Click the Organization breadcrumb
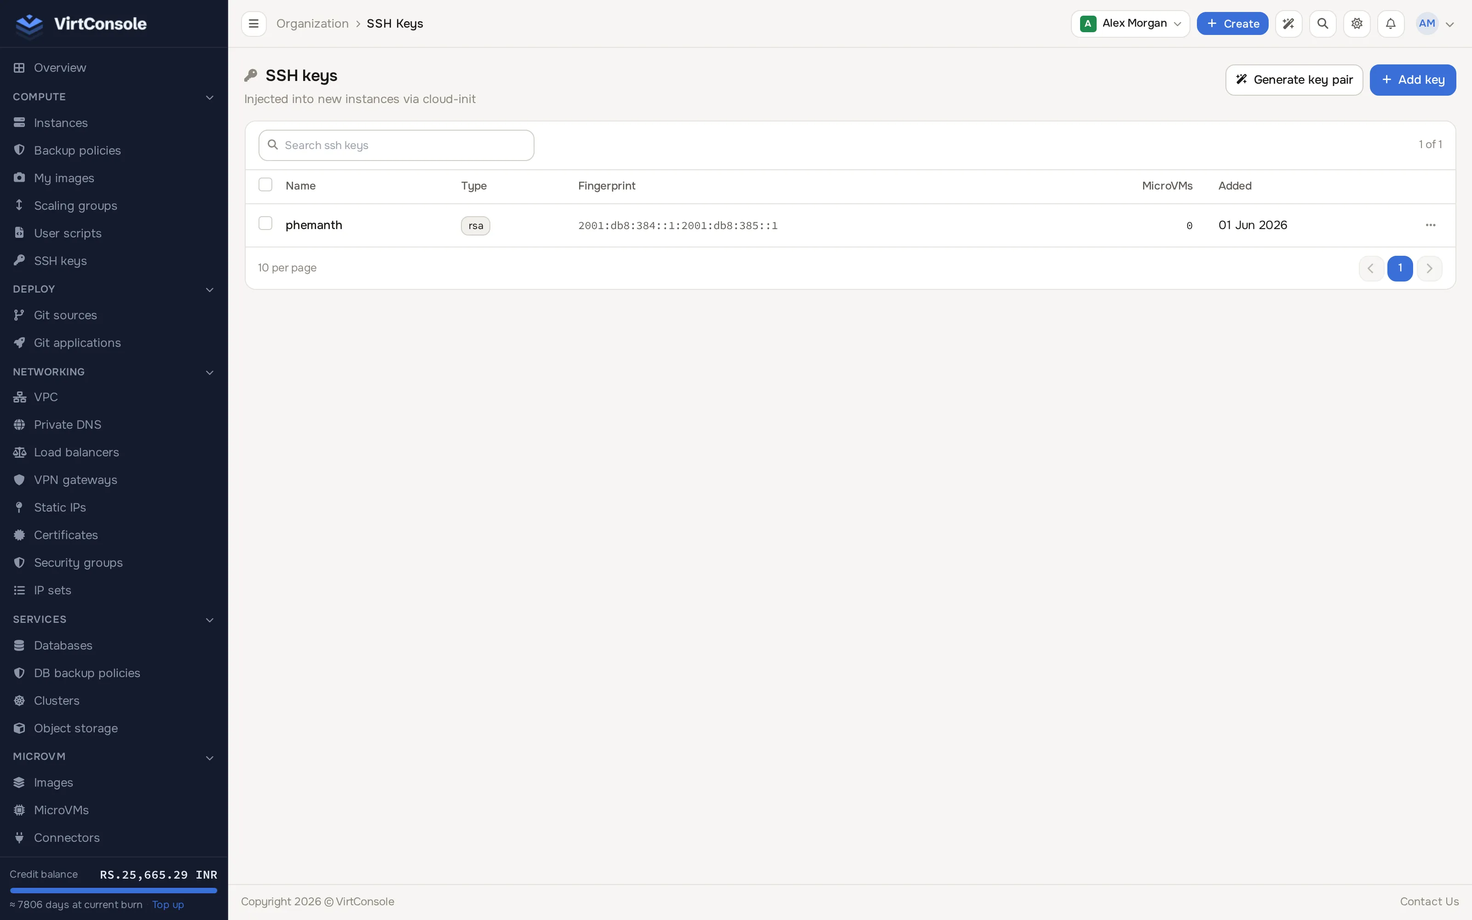 313,24
